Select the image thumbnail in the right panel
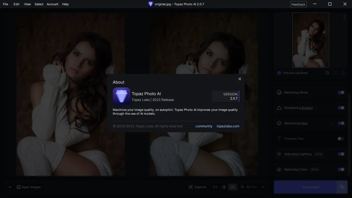 [x=311, y=40]
